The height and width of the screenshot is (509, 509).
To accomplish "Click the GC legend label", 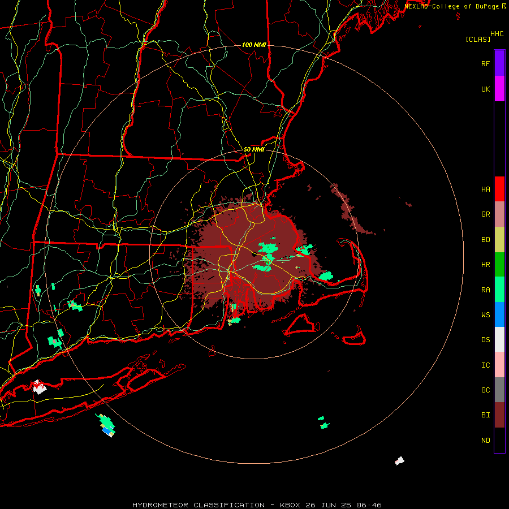I will tap(485, 390).
